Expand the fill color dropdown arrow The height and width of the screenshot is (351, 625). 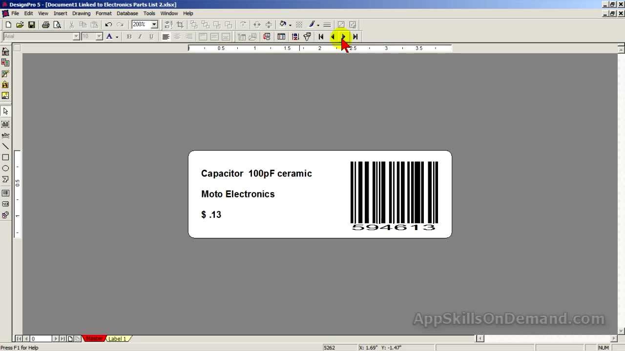[x=290, y=25]
